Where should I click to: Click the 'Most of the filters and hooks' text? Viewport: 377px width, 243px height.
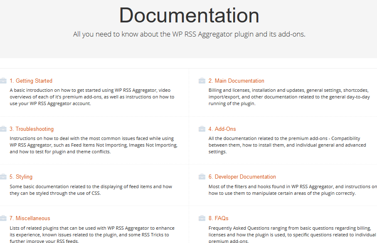click(x=293, y=190)
